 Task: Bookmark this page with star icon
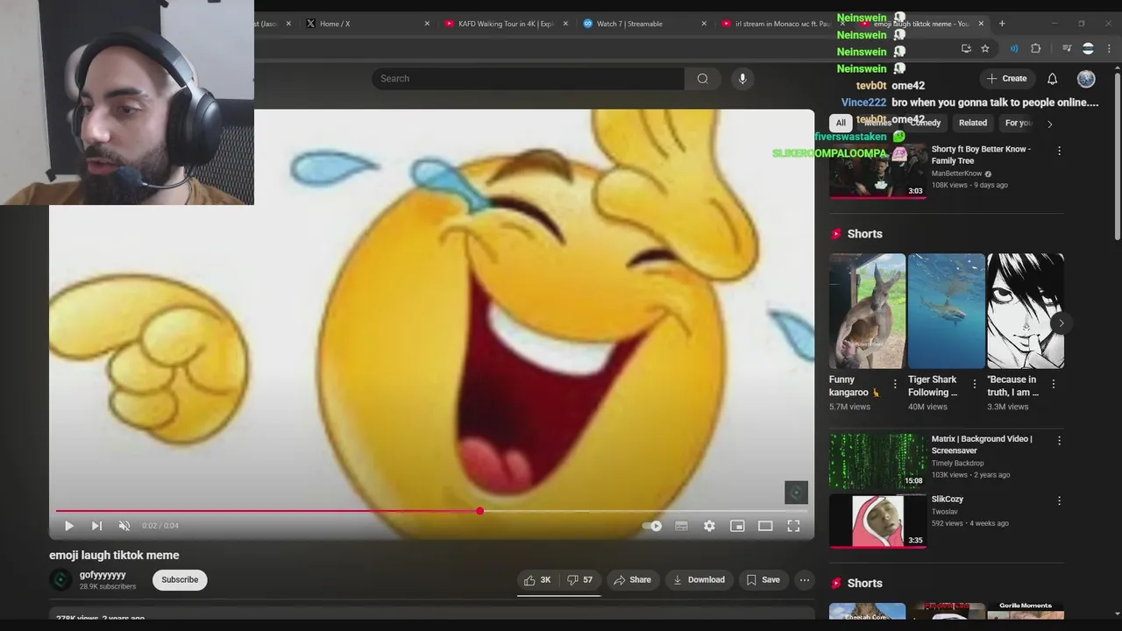985,48
